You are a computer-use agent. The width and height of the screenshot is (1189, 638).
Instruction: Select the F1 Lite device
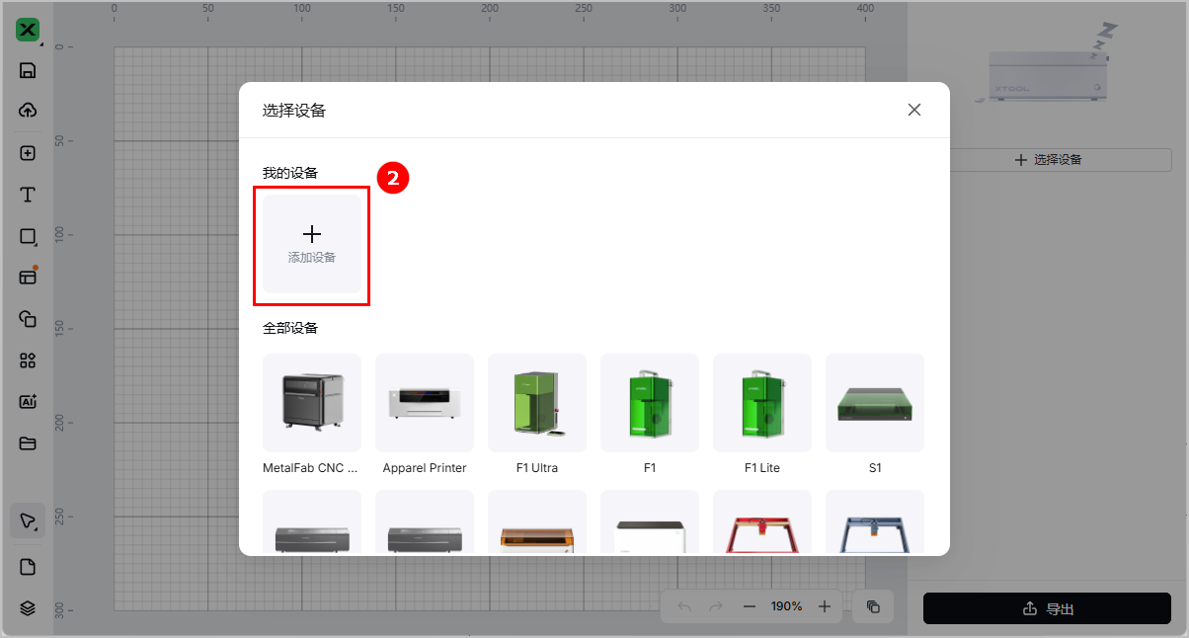tap(762, 403)
